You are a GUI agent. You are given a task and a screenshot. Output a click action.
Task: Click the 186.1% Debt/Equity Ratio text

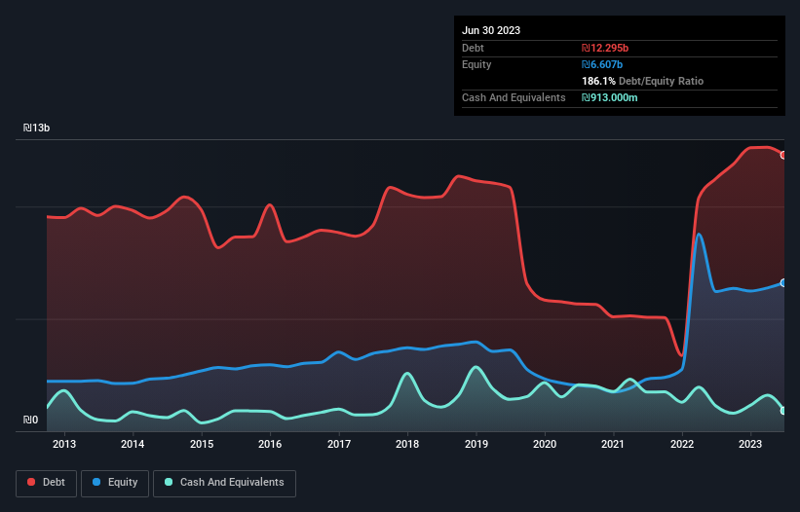pos(642,81)
